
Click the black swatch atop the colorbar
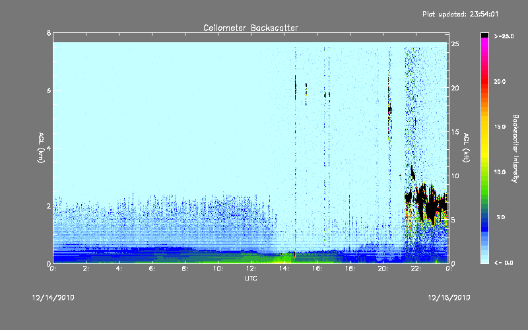[x=484, y=35]
